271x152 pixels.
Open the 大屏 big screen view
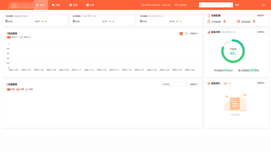90,5
